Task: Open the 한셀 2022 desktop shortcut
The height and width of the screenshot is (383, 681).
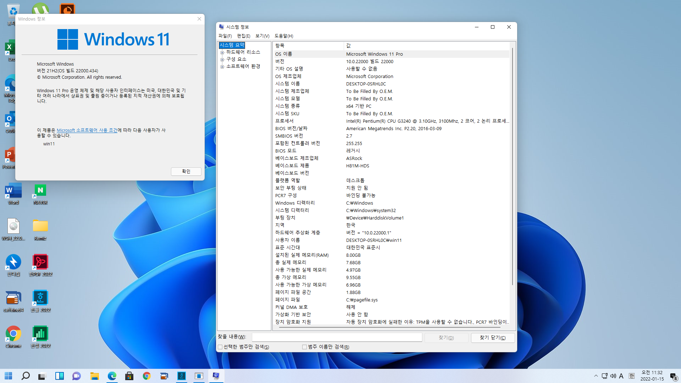Action: tap(40, 337)
